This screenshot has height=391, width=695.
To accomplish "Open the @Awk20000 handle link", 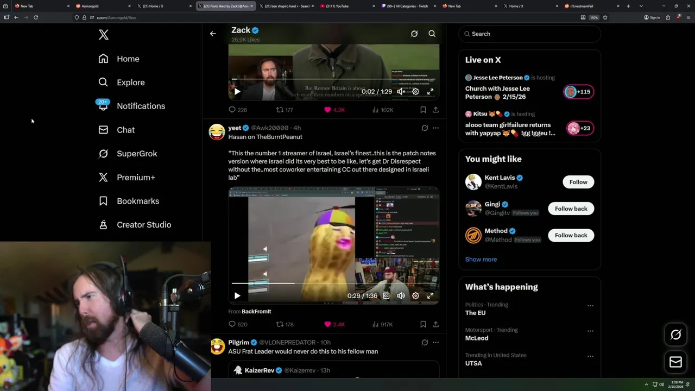I will (x=269, y=128).
